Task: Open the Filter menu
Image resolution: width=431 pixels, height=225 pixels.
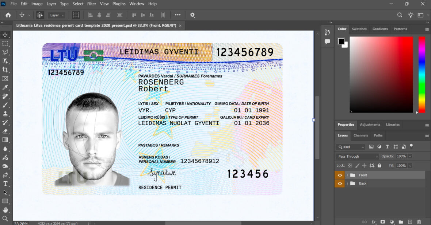Action: click(91, 4)
